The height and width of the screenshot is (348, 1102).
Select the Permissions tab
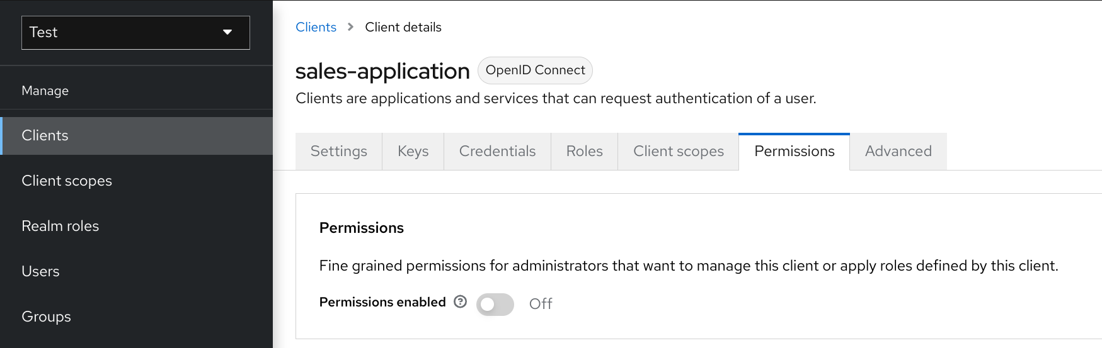pos(794,152)
